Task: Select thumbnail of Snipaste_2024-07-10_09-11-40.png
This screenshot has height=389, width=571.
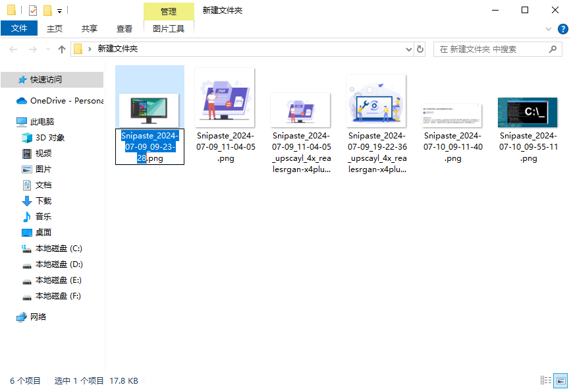Action: pyautogui.click(x=452, y=116)
